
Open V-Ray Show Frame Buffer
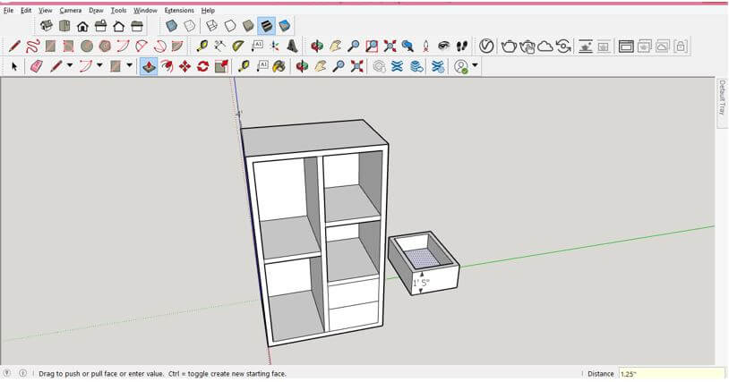click(626, 46)
